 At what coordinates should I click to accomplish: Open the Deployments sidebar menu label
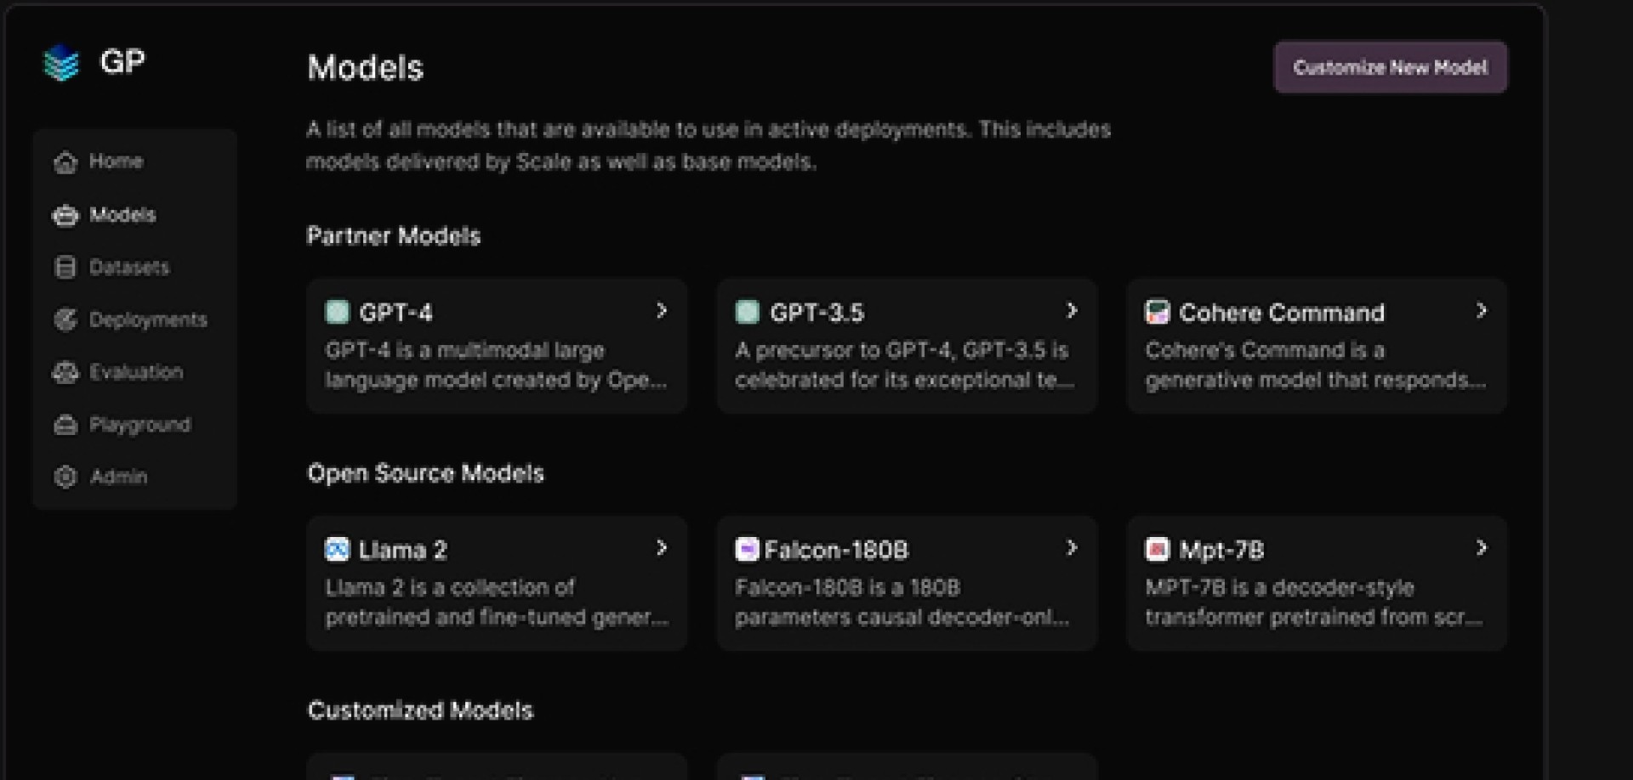[x=148, y=320]
